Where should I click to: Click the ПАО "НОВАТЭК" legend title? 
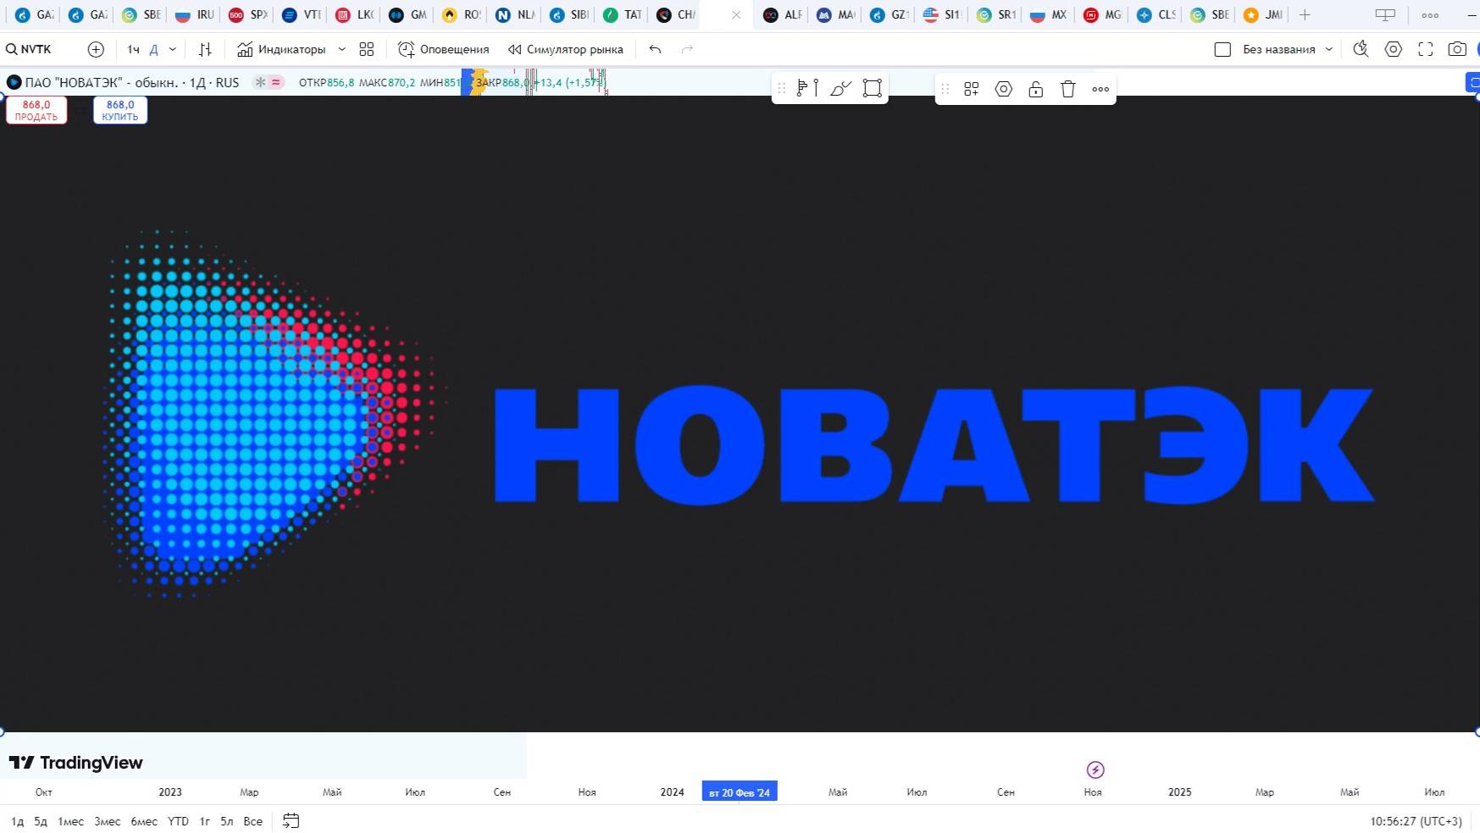point(131,82)
